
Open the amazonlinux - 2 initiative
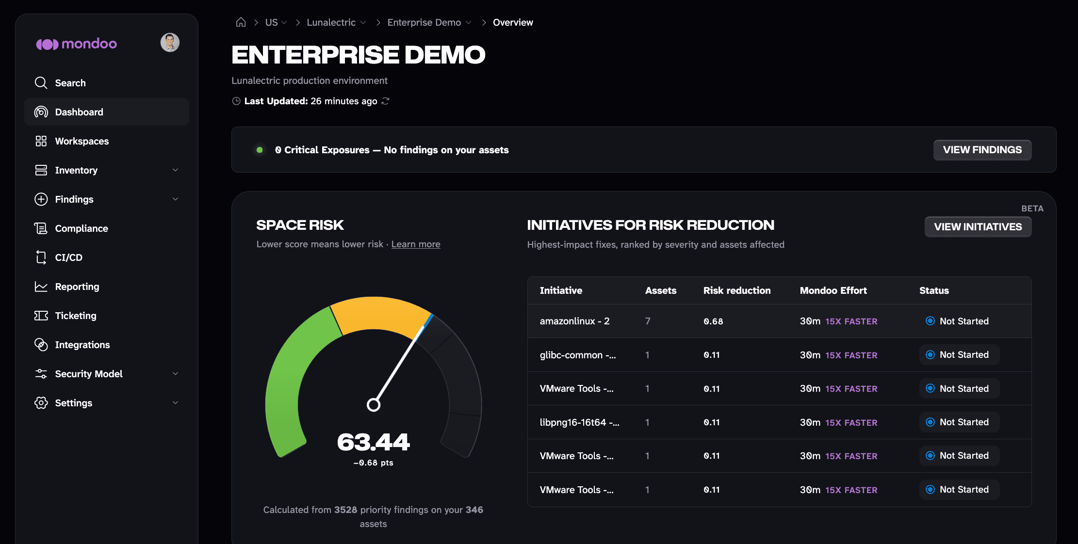pyautogui.click(x=779, y=321)
